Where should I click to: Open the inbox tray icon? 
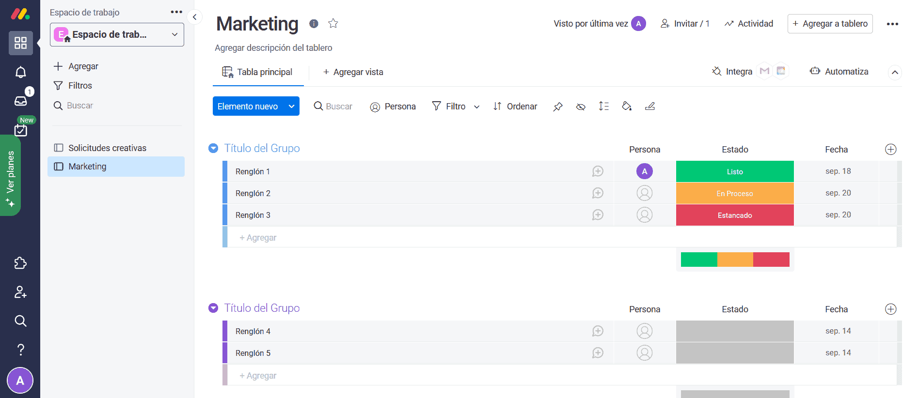[x=20, y=100]
